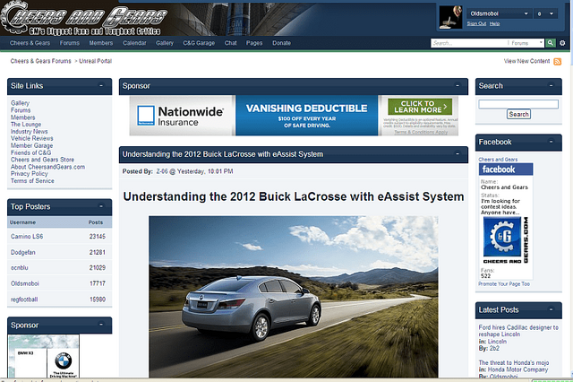Viewport: 573px width, 382px height.
Task: Click Promote Your Page Too link
Action: tap(504, 284)
